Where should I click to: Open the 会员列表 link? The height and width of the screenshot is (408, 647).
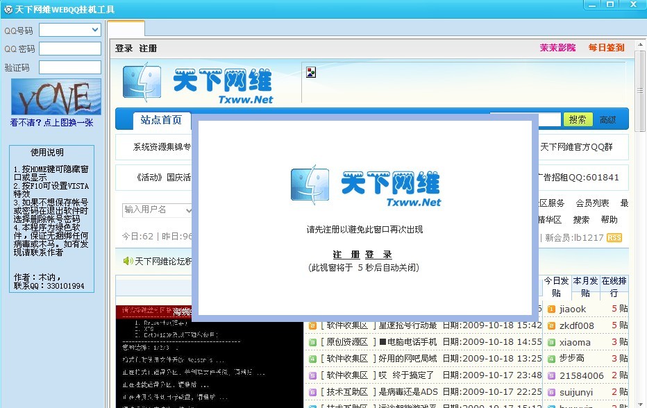click(593, 203)
